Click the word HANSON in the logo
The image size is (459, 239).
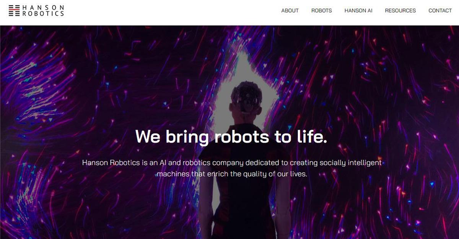click(x=43, y=8)
